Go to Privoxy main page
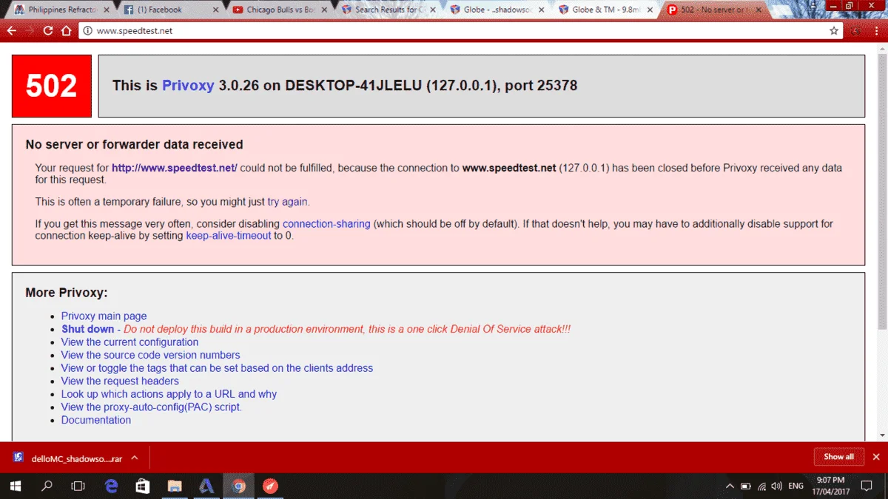888x499 pixels. [104, 316]
